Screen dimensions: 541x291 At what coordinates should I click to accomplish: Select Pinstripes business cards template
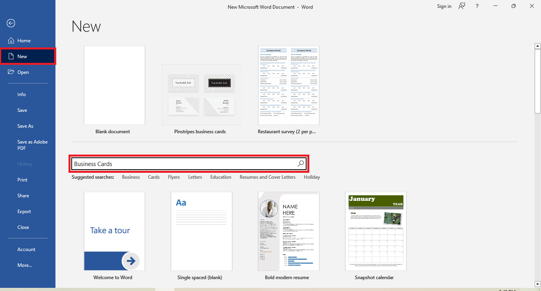pos(201,94)
